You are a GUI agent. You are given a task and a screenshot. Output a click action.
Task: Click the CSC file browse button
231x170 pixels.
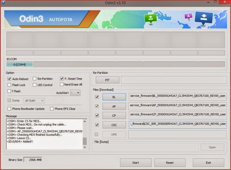pos(114,125)
